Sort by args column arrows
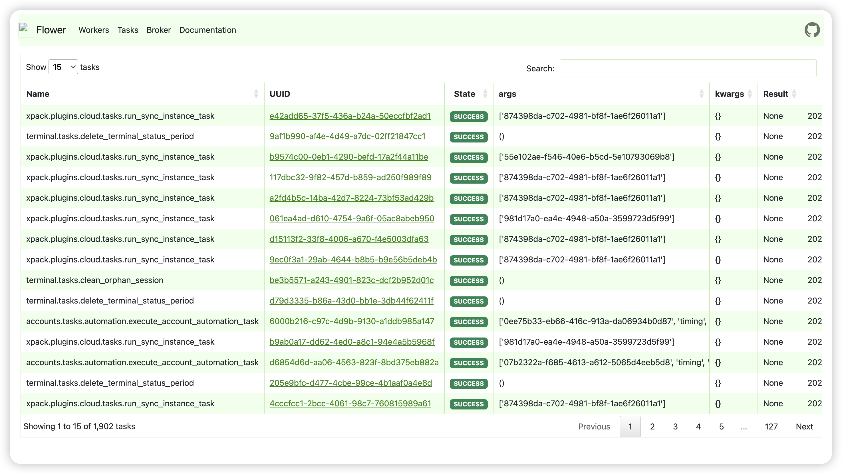The height and width of the screenshot is (474, 842). pos(701,94)
